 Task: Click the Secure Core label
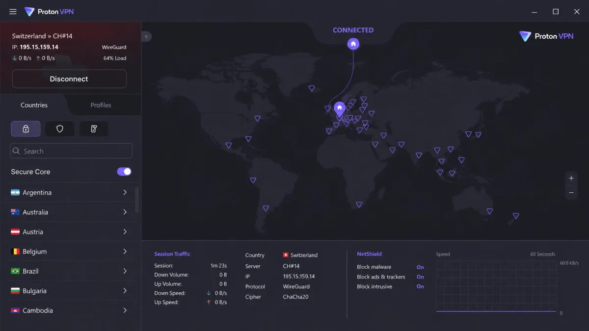click(30, 172)
